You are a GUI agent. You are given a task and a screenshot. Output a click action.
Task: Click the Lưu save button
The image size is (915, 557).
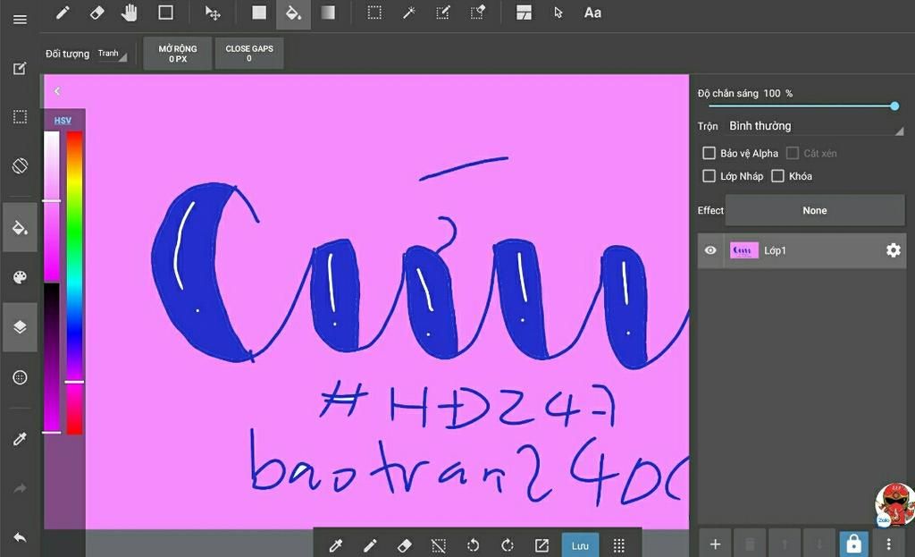point(580,545)
